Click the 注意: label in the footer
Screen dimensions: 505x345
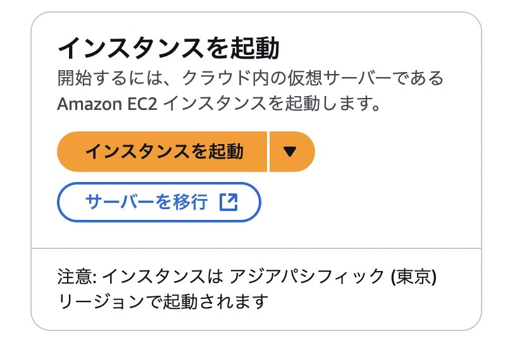point(77,276)
